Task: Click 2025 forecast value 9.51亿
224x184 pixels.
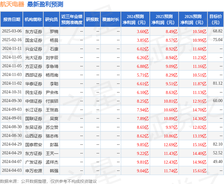Action: coord(172,84)
